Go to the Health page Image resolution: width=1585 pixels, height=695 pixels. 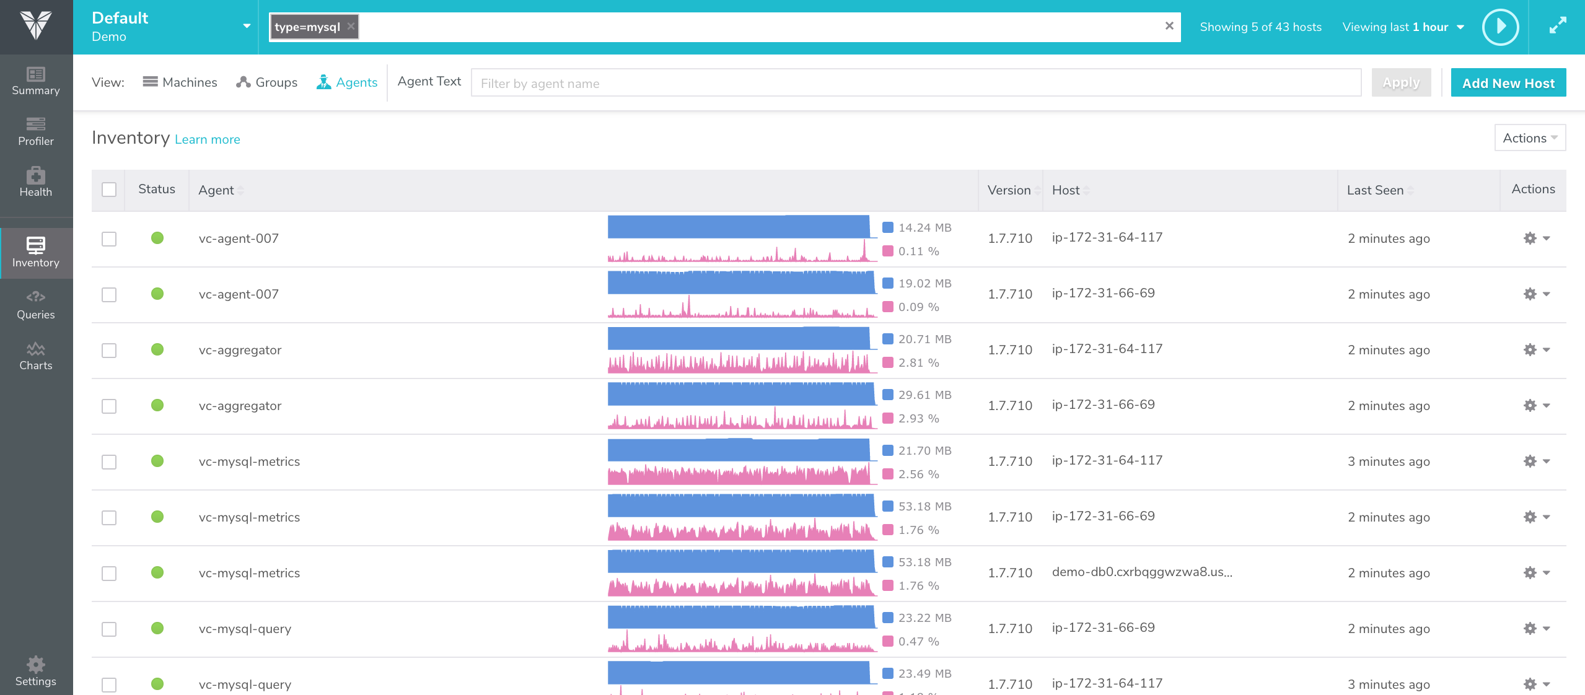coord(36,182)
